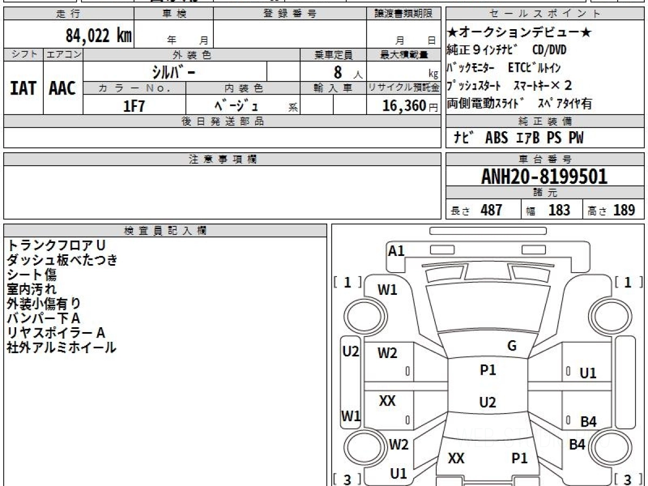Image resolution: width=648 pixels, height=486 pixels.
Task: Click the seating capacity value "8 人"
Action: [348, 72]
